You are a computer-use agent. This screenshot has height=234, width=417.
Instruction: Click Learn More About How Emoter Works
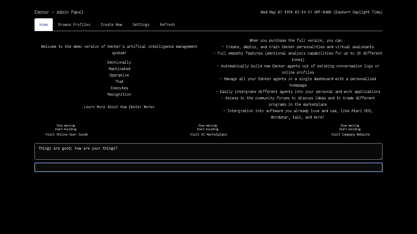119,107
